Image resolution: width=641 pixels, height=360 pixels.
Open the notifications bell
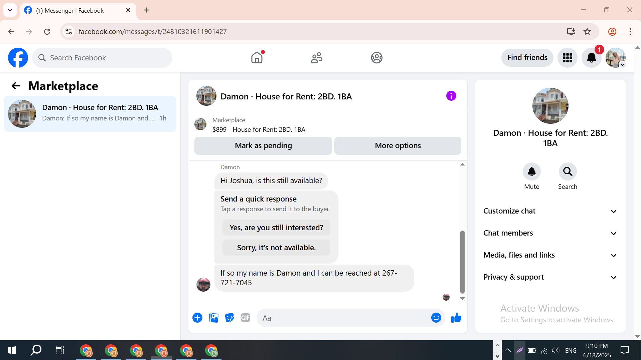[592, 58]
